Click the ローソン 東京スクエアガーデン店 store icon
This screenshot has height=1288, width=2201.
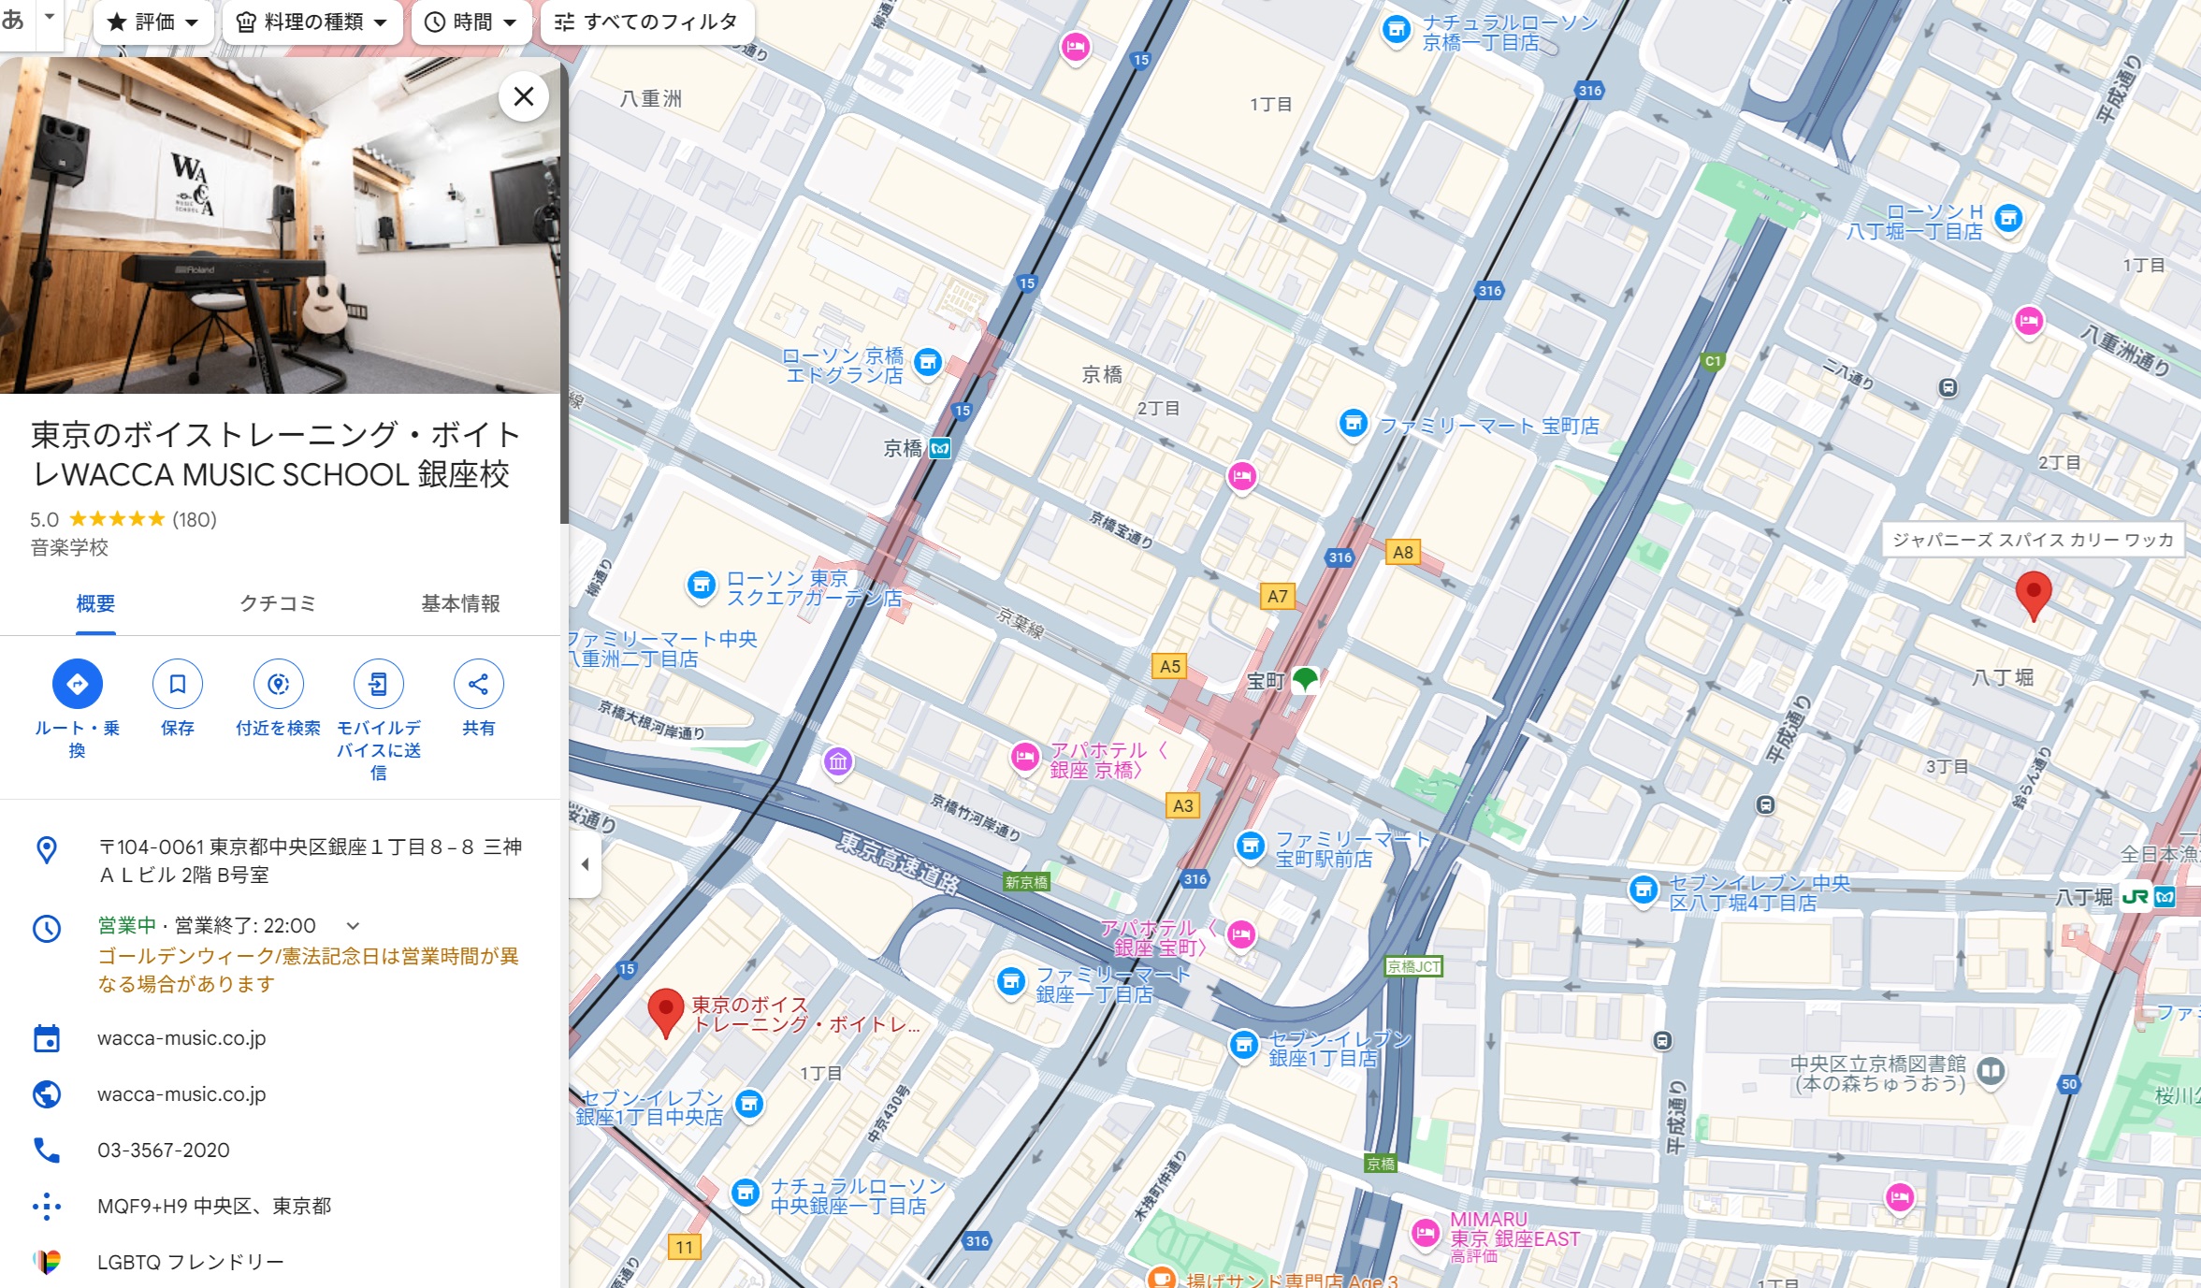[701, 586]
